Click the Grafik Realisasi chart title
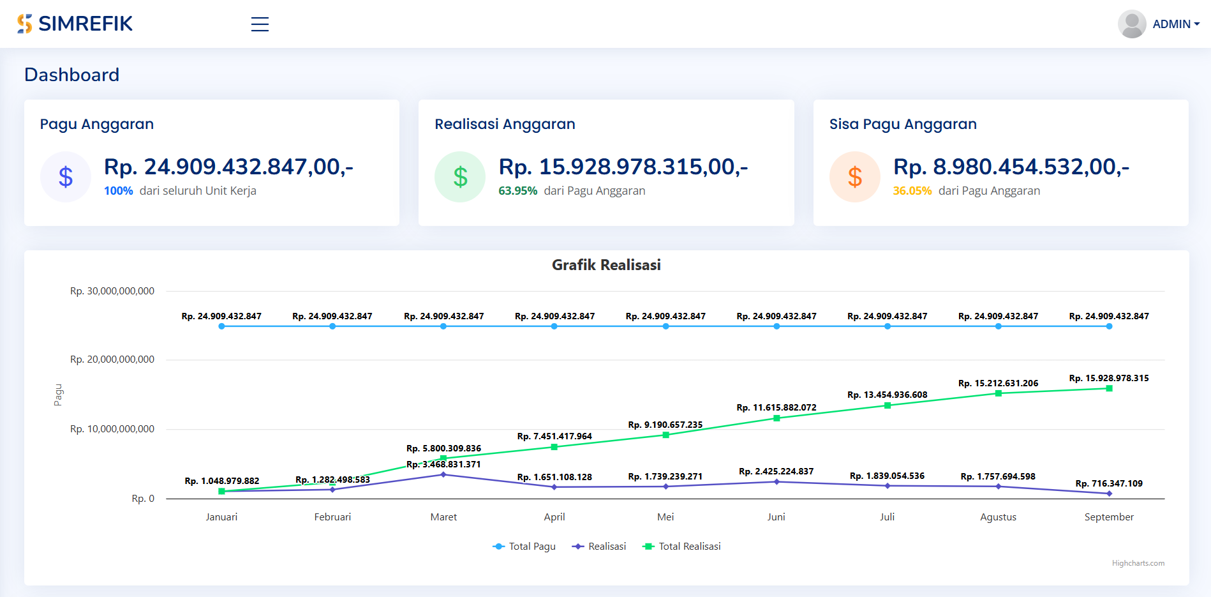The height and width of the screenshot is (597, 1211). click(605, 265)
